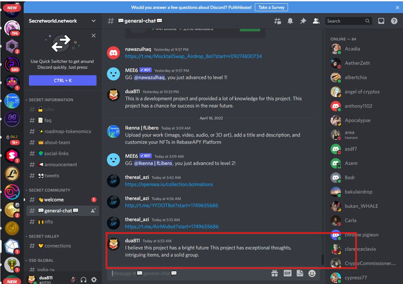Open server with 580 unread badge
403x284 pixels.
point(12,64)
